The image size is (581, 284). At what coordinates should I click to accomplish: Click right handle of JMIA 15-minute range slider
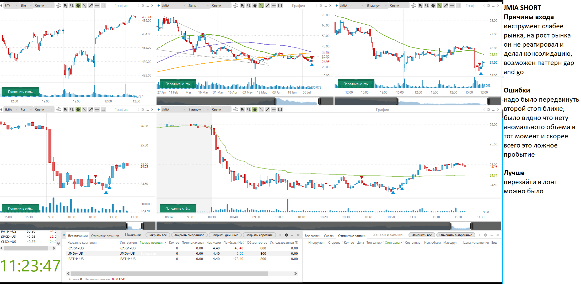click(488, 101)
